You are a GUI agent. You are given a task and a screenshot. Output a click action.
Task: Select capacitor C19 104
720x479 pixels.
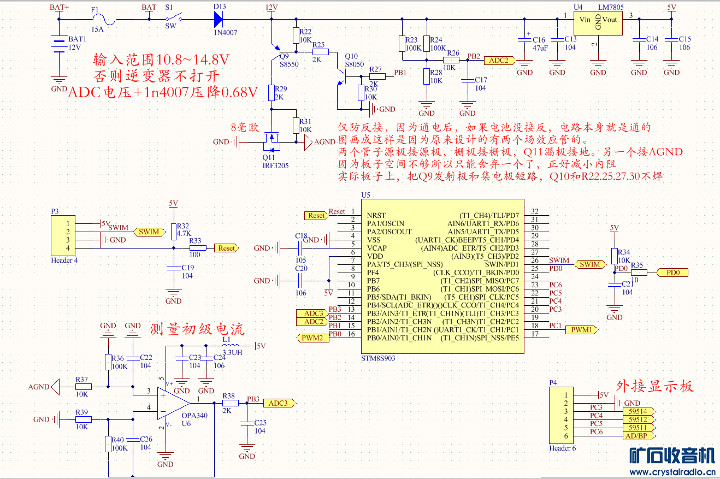[x=173, y=268]
